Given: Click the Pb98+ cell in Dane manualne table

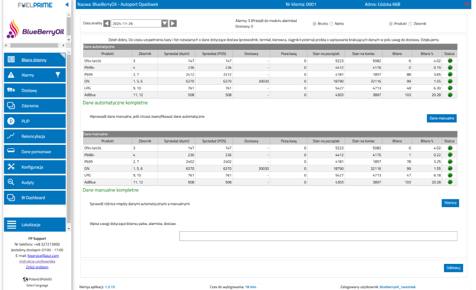Looking at the screenshot, I should coord(108,155).
